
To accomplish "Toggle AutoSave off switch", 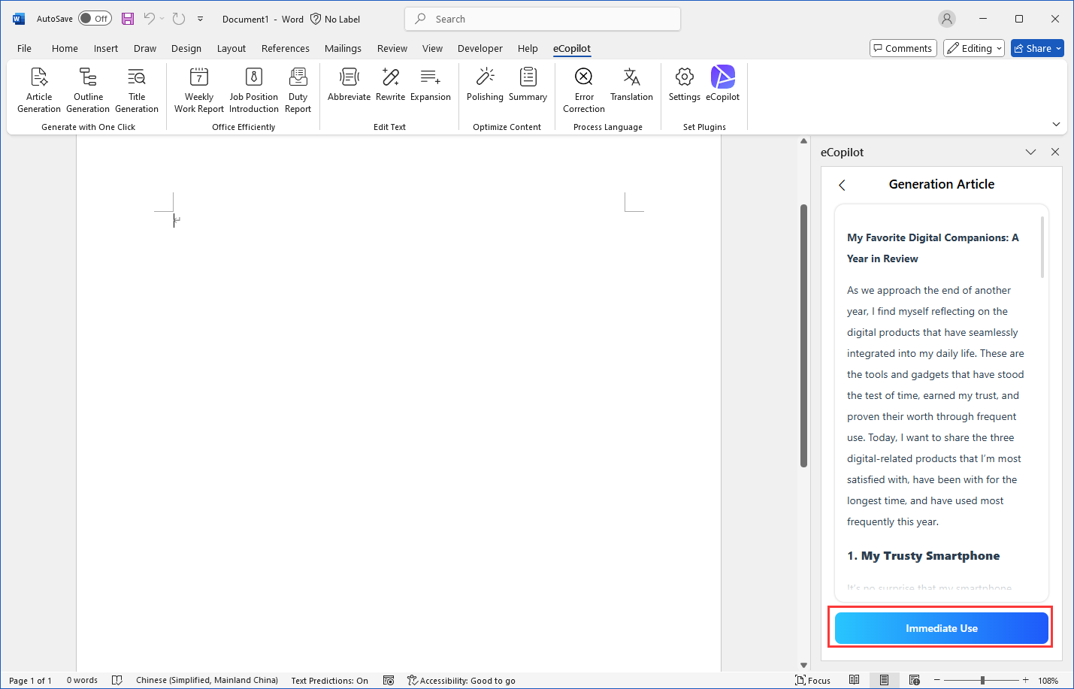I will (x=95, y=18).
